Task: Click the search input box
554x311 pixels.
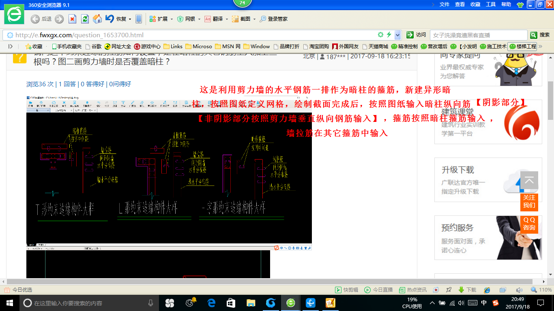Action: click(479, 35)
